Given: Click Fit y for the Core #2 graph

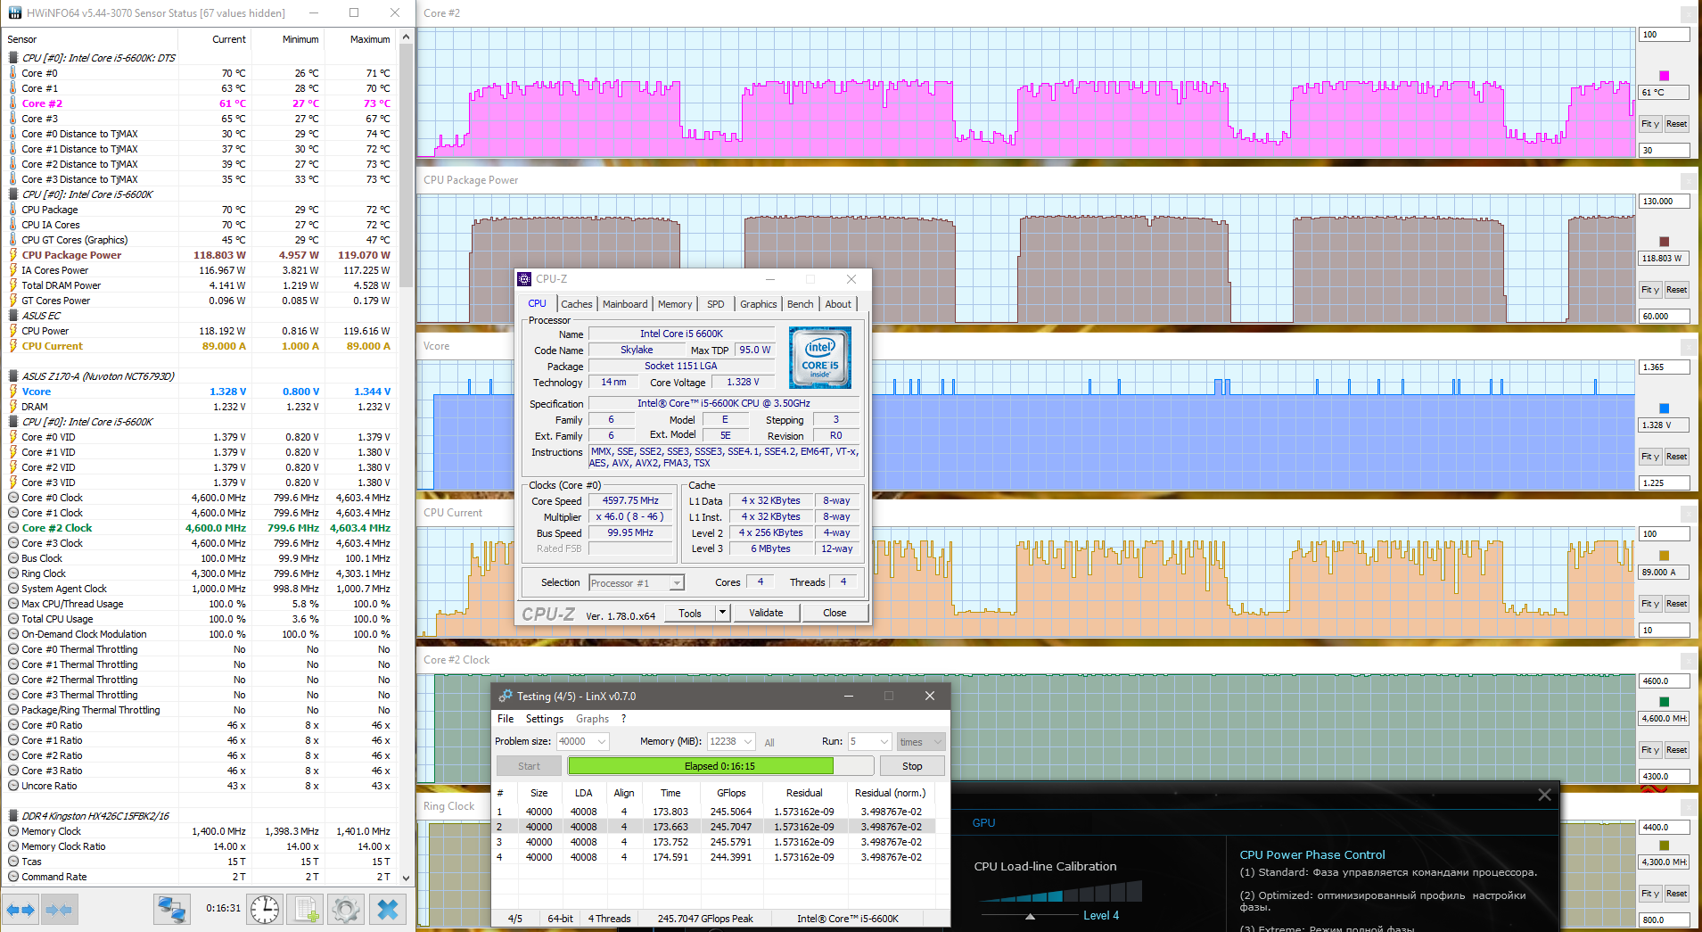Looking at the screenshot, I should click(1650, 124).
